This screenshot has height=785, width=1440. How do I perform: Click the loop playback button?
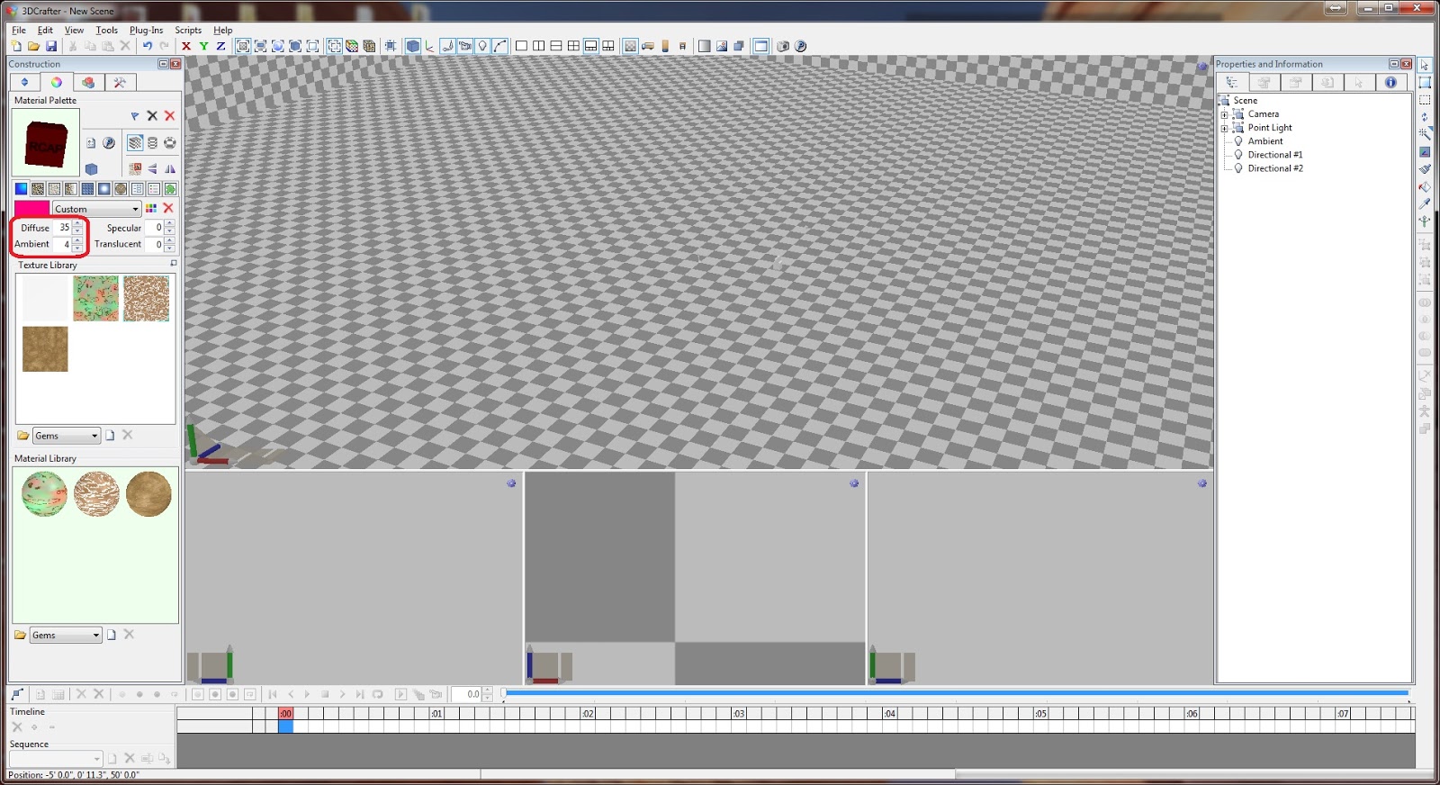[x=378, y=694]
